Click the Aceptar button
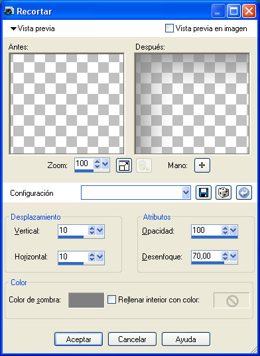The height and width of the screenshot is (356, 260). point(78,339)
